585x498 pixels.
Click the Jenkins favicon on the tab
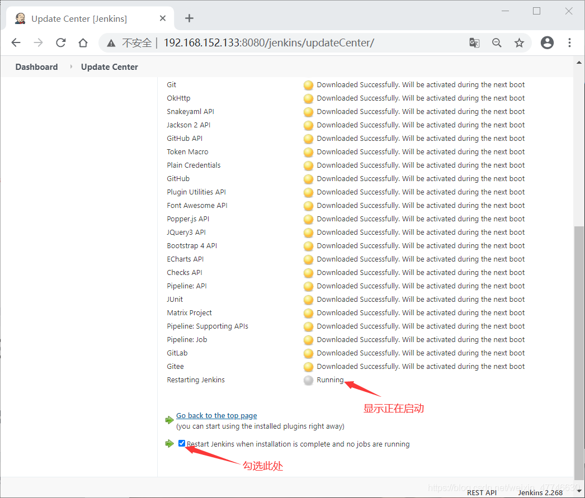(20, 18)
